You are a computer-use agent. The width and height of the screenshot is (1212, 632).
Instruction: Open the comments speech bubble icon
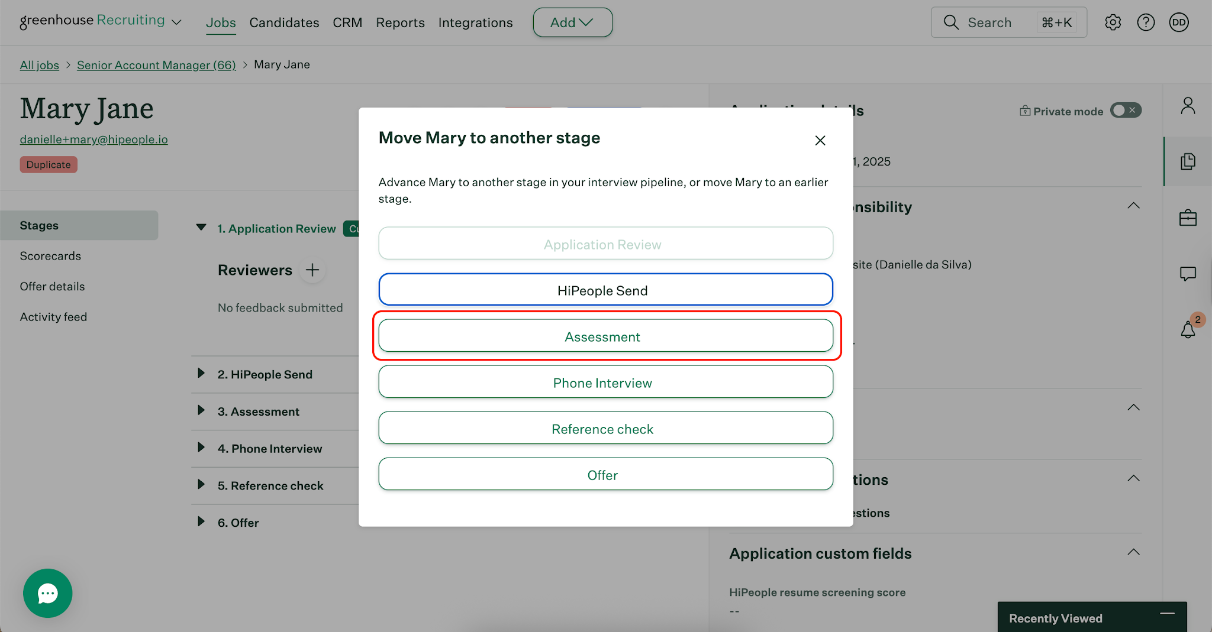[x=1188, y=274]
